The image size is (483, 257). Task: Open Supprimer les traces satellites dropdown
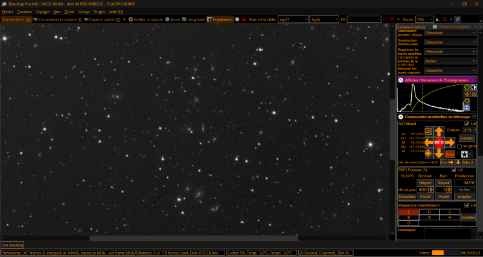[x=450, y=52]
